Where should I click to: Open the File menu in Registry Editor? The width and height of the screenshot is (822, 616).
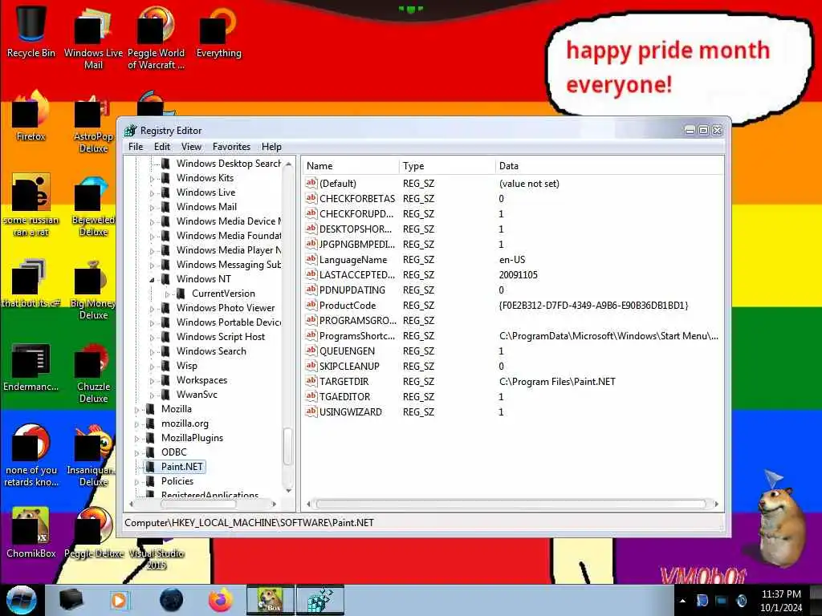[x=136, y=147]
